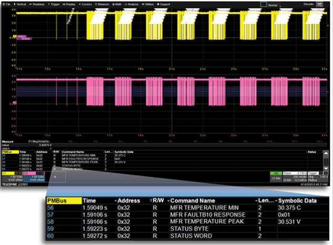Click the decode table scroll up arrow

click(x=326, y=153)
